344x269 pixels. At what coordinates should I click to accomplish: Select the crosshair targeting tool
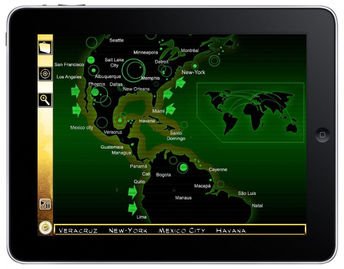click(x=46, y=73)
